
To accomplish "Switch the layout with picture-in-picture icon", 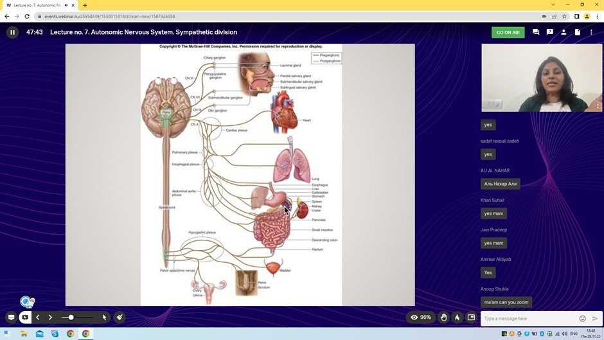I will pos(471,318).
